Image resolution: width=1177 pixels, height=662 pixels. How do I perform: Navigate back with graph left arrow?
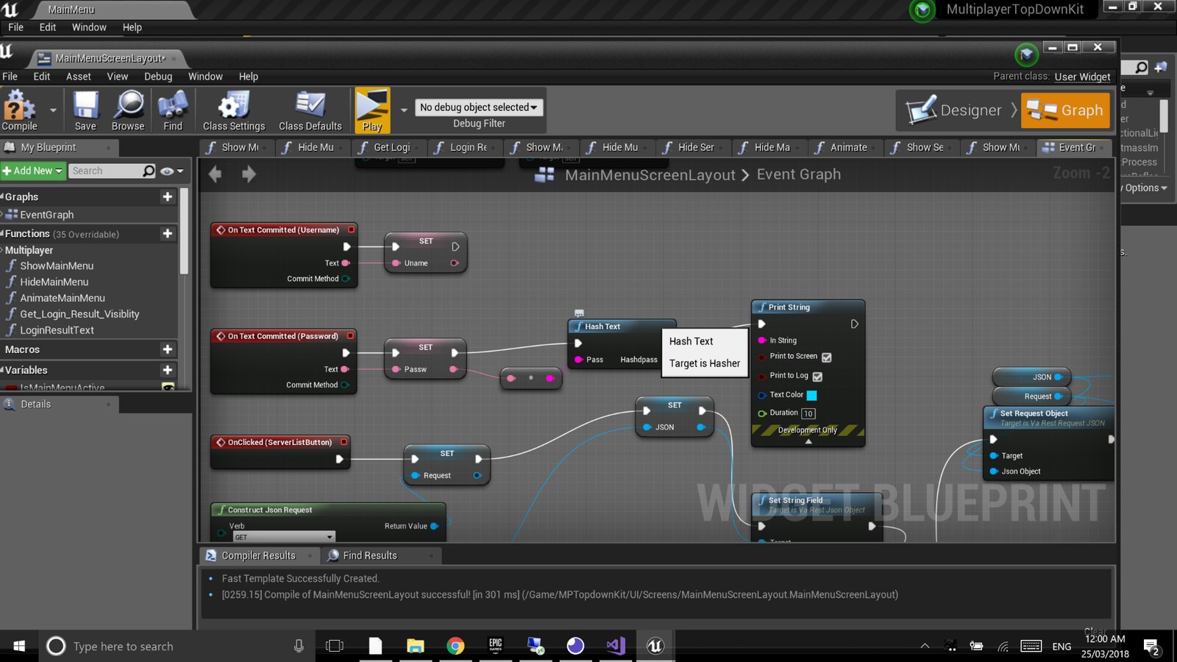pos(215,174)
